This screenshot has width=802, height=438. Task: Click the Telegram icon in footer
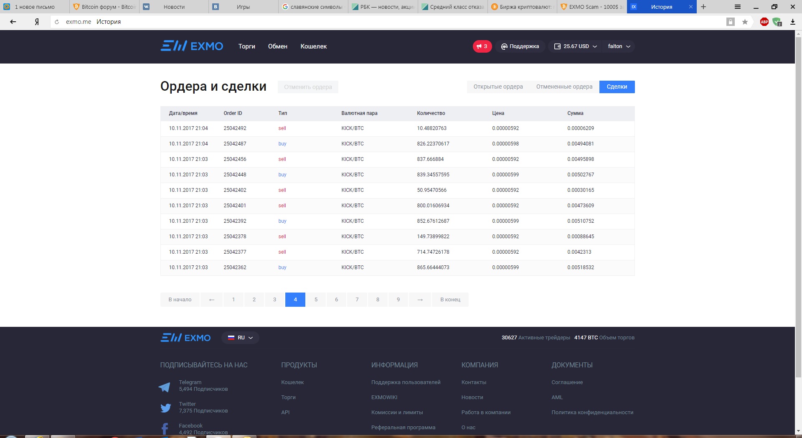click(165, 387)
